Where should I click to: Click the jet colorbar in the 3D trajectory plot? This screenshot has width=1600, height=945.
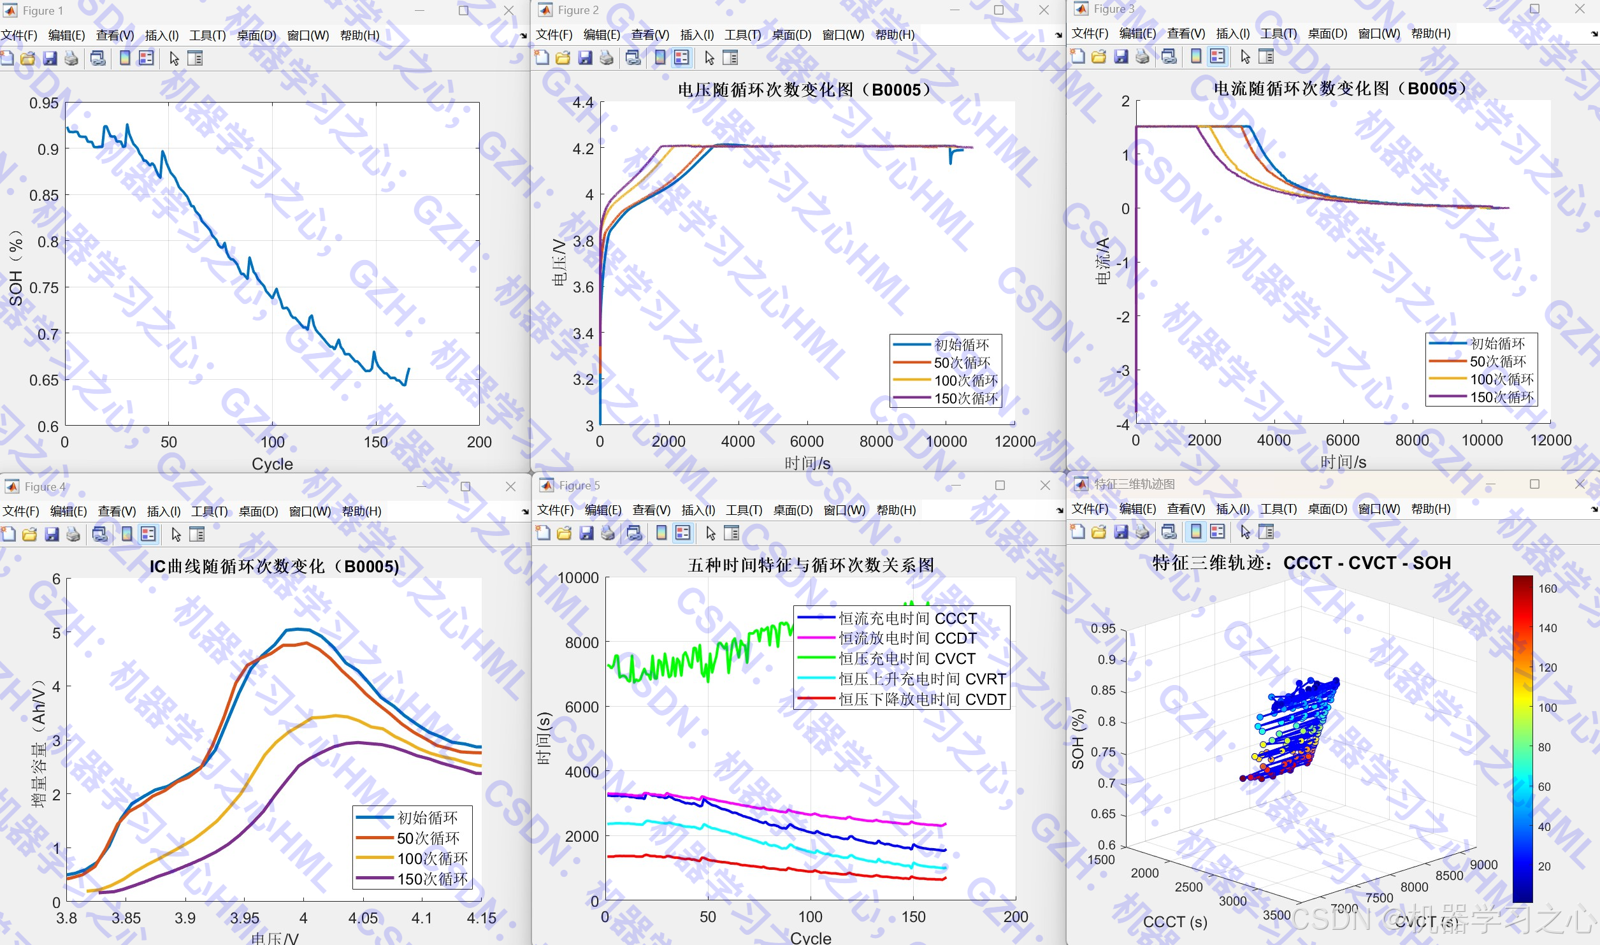point(1522,739)
